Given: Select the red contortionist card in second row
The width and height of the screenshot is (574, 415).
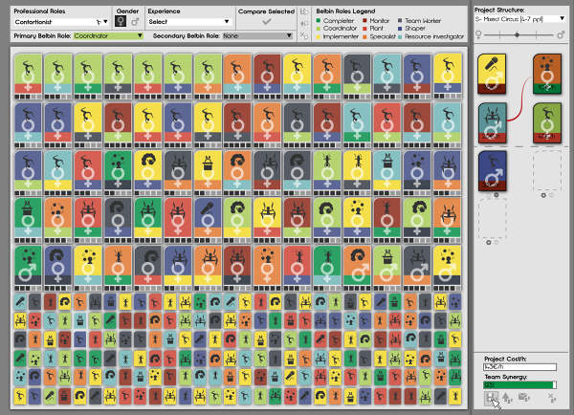Looking at the screenshot, I should click(x=386, y=125).
